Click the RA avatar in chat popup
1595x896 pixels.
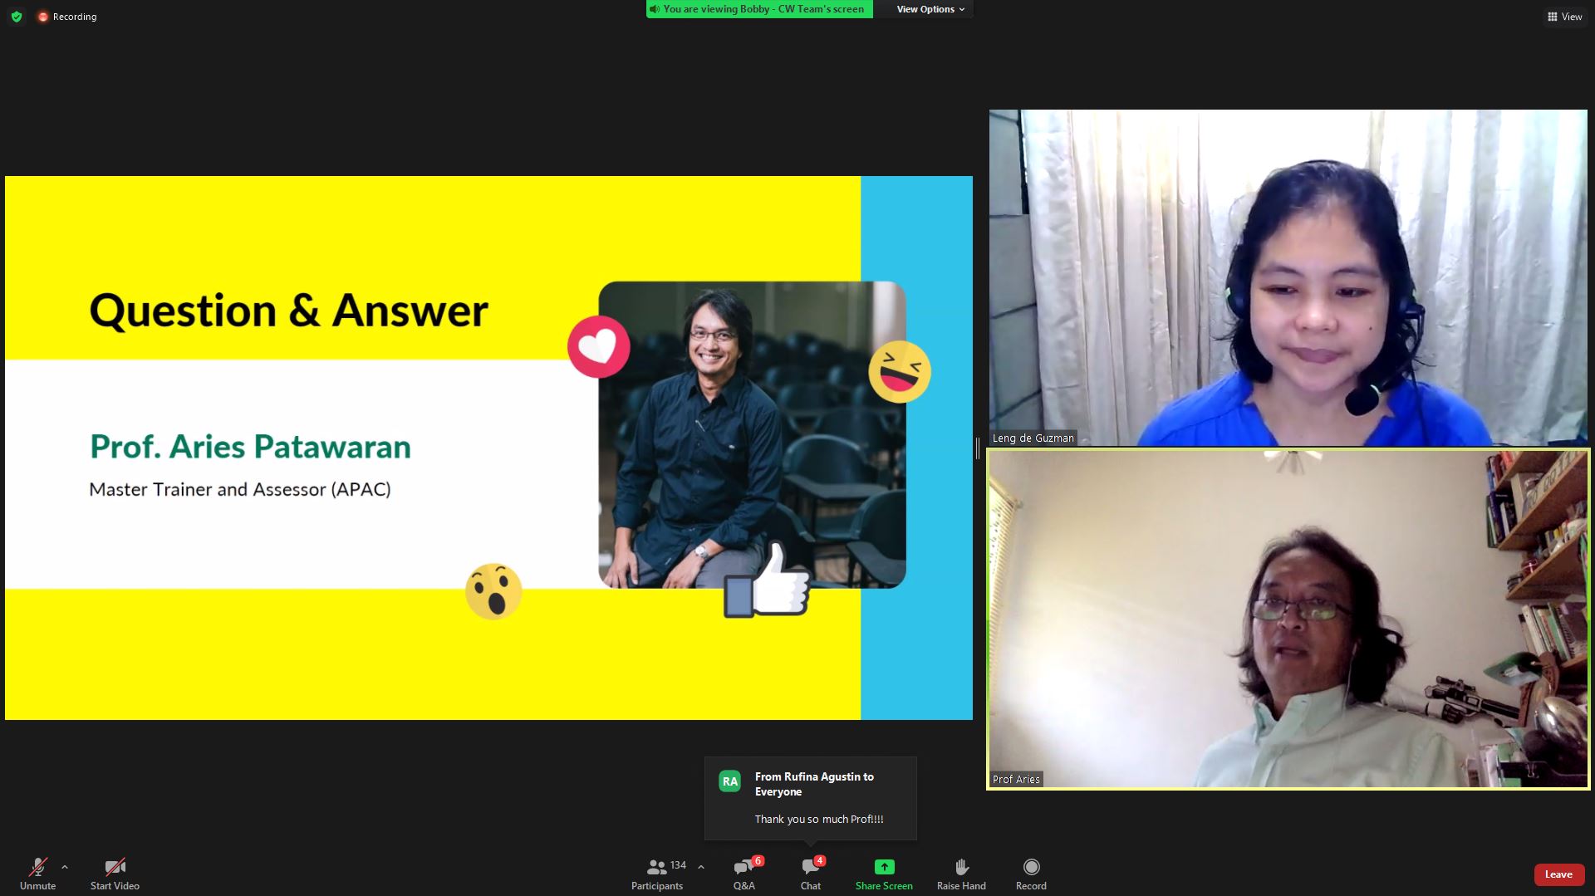pos(729,781)
